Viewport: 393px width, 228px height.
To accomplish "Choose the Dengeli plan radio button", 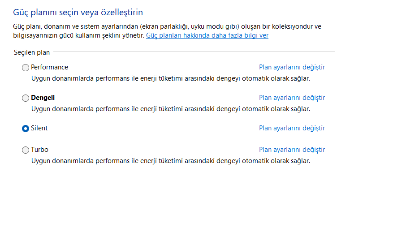I will coord(26,98).
